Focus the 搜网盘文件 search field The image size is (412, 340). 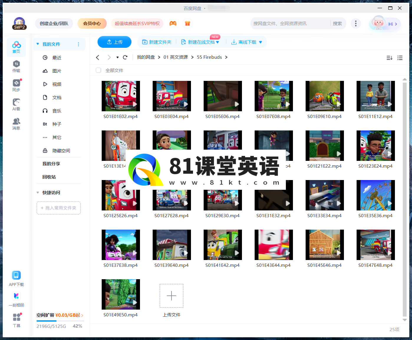pyautogui.click(x=290, y=24)
